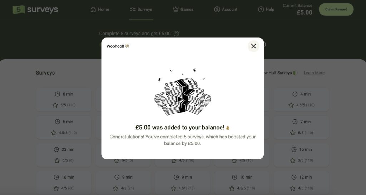Pick the 16 min survey card

64,182
